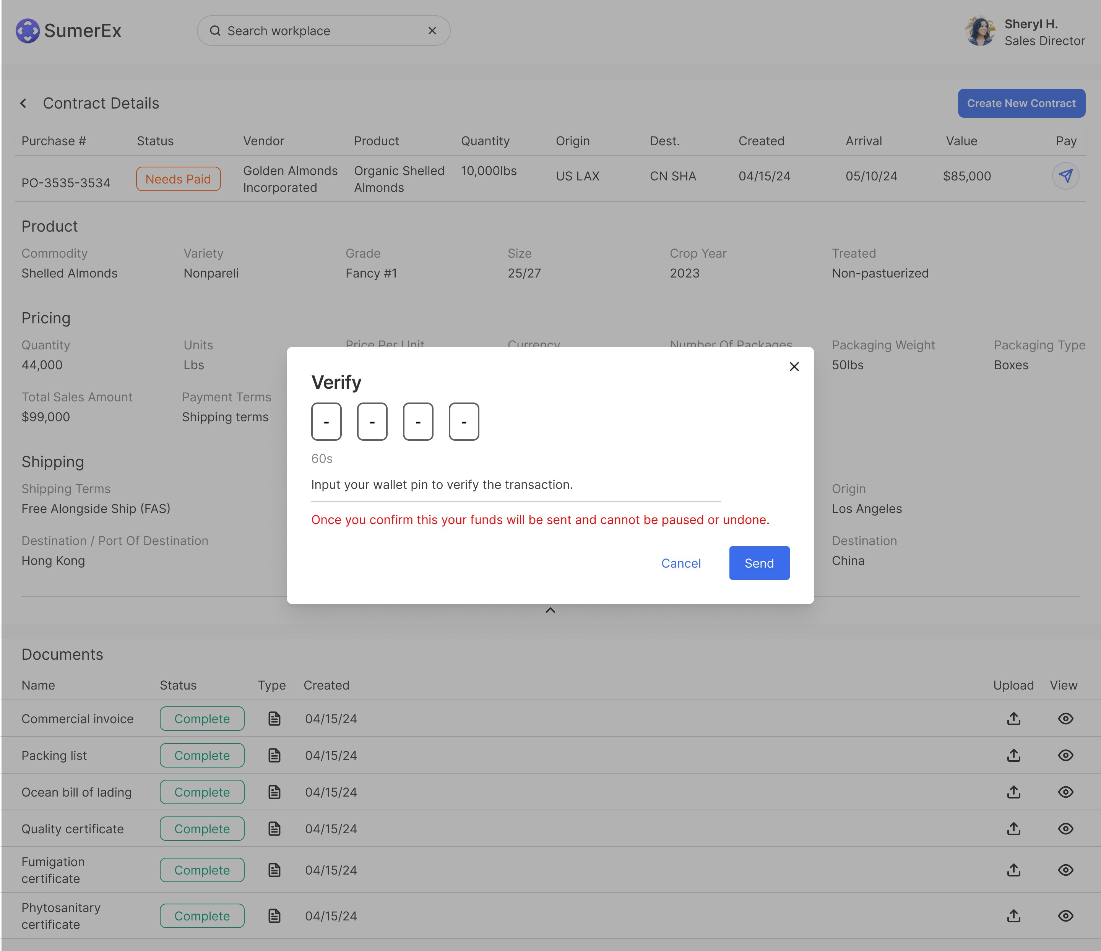
Task: Click Cancel in the Verify dialog
Action: [681, 563]
